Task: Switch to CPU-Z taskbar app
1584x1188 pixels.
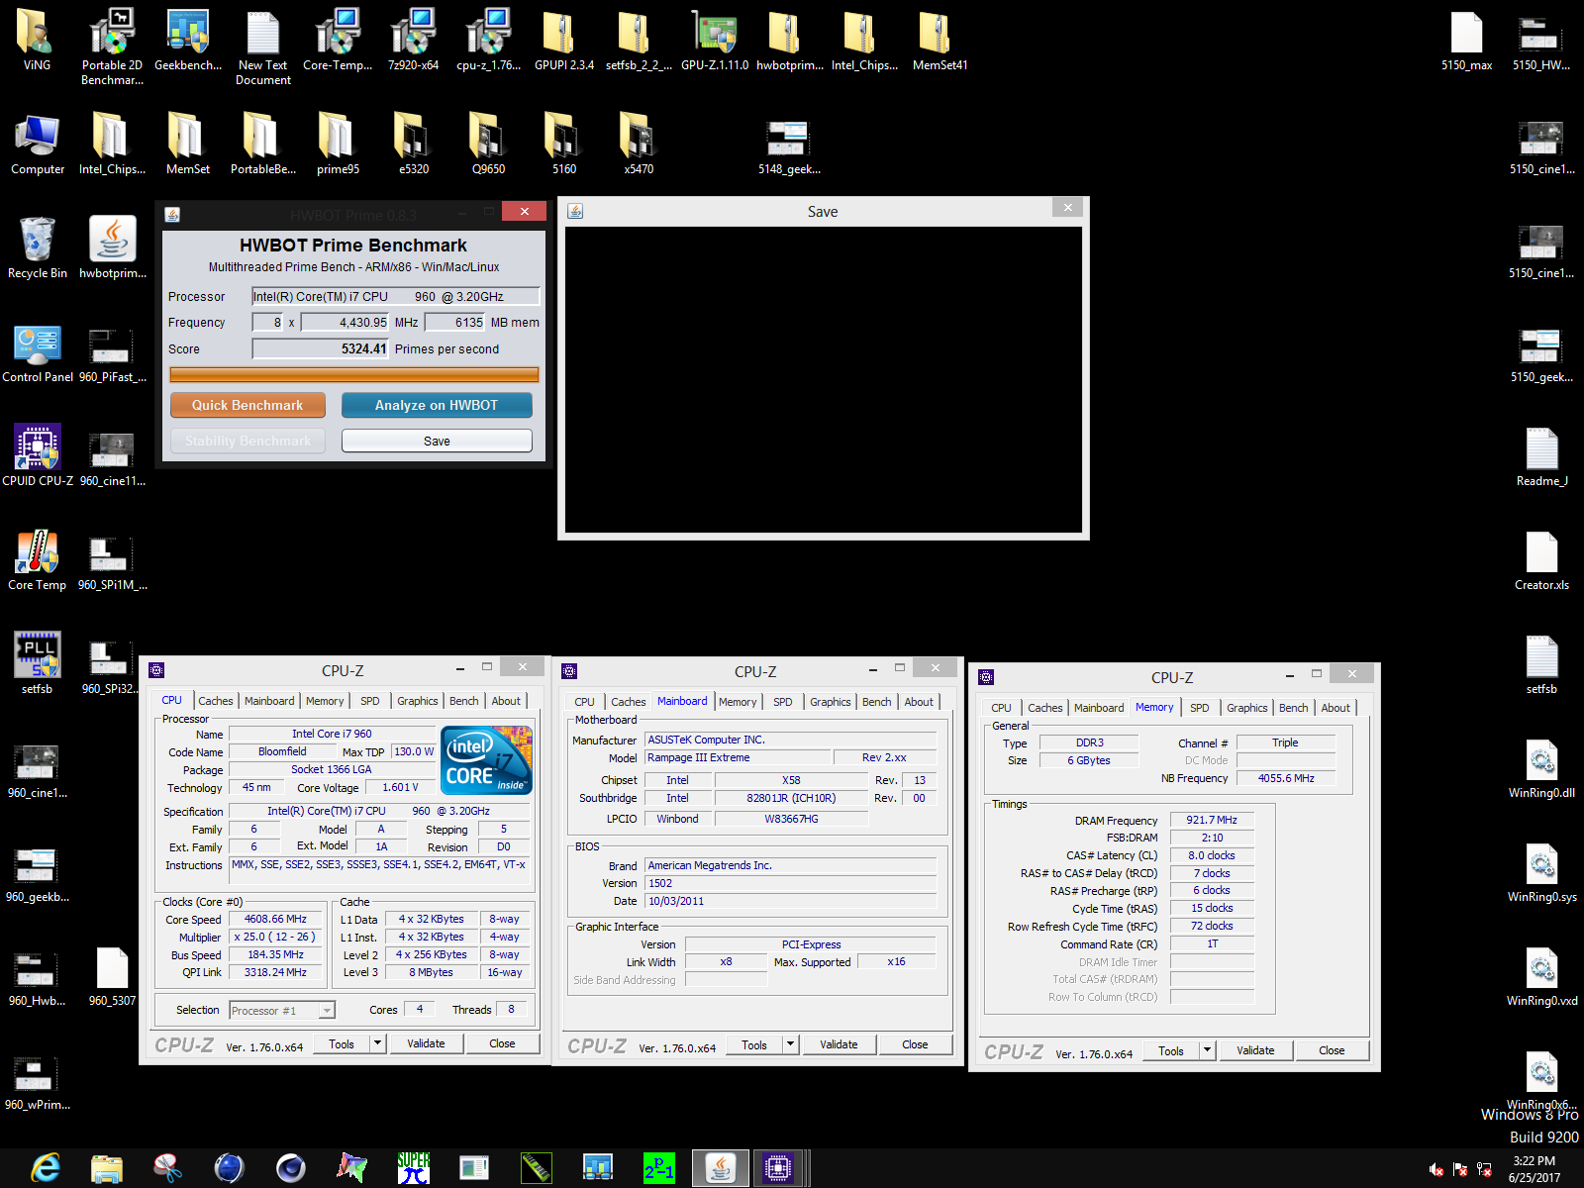Action: (779, 1168)
